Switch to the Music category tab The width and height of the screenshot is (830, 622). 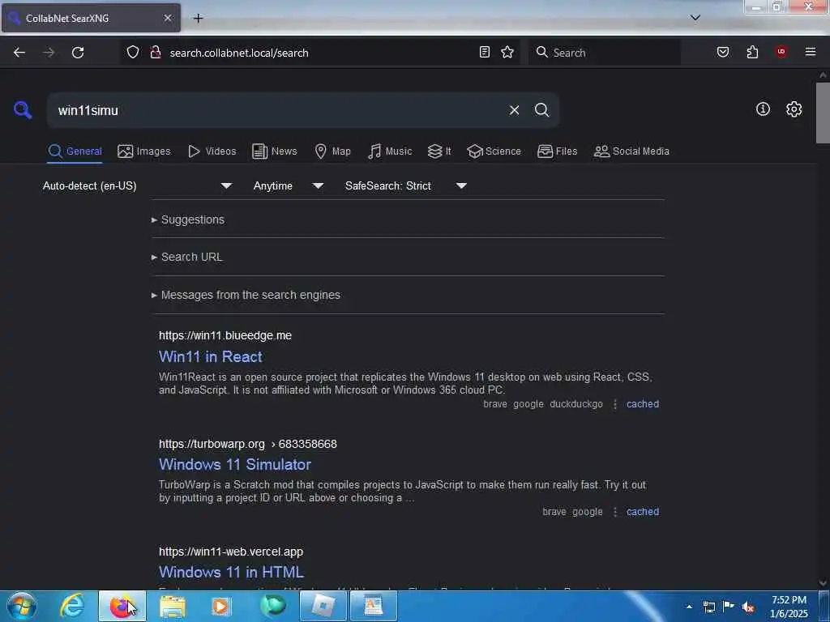tap(390, 151)
